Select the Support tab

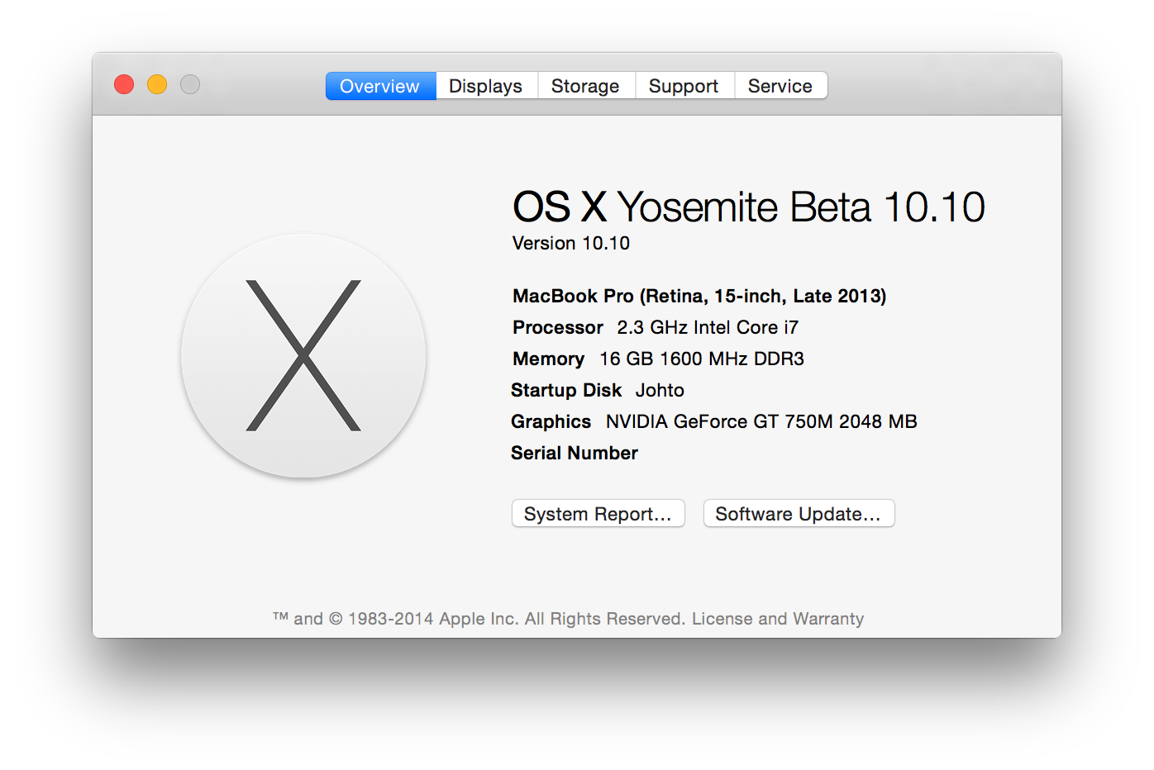tap(684, 86)
